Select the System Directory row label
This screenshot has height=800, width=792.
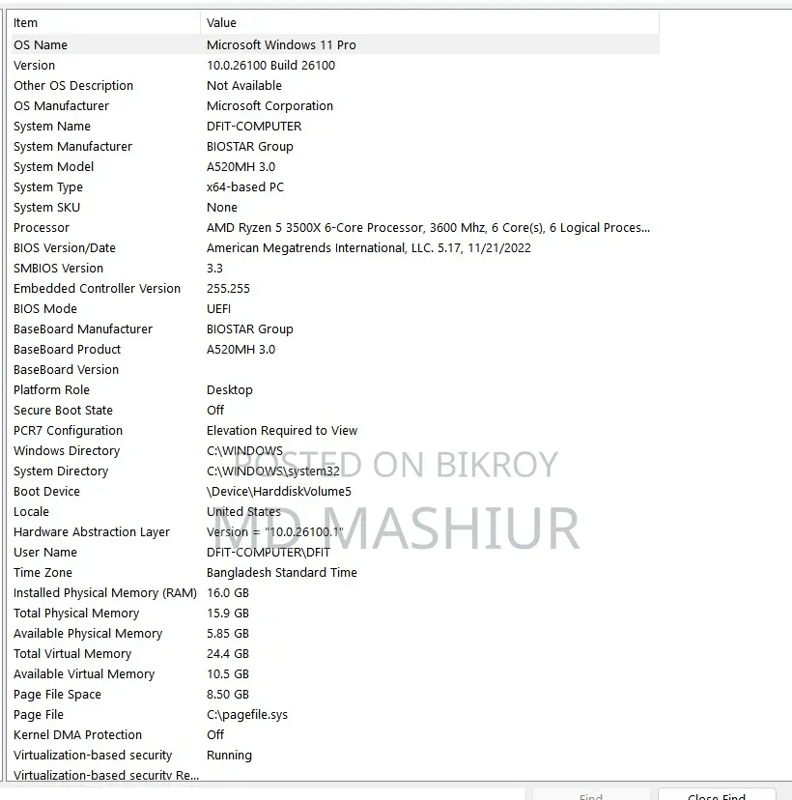pyautogui.click(x=61, y=471)
